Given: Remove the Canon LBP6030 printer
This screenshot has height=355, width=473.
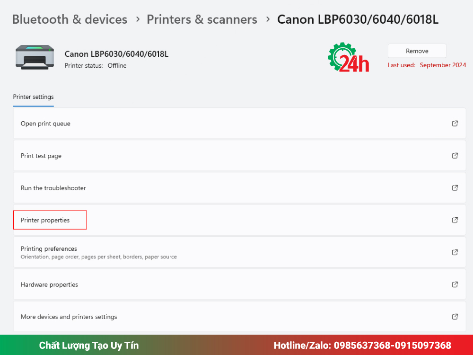Looking at the screenshot, I should pyautogui.click(x=417, y=51).
